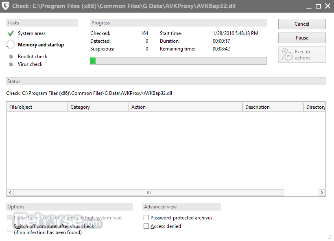The width and height of the screenshot is (334, 241).
Task: Click the left arrow of the horizontal scrollbar
Action: point(10,193)
